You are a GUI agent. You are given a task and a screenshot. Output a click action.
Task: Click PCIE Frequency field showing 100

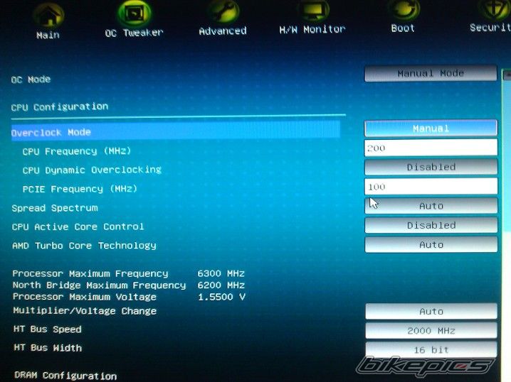(431, 187)
